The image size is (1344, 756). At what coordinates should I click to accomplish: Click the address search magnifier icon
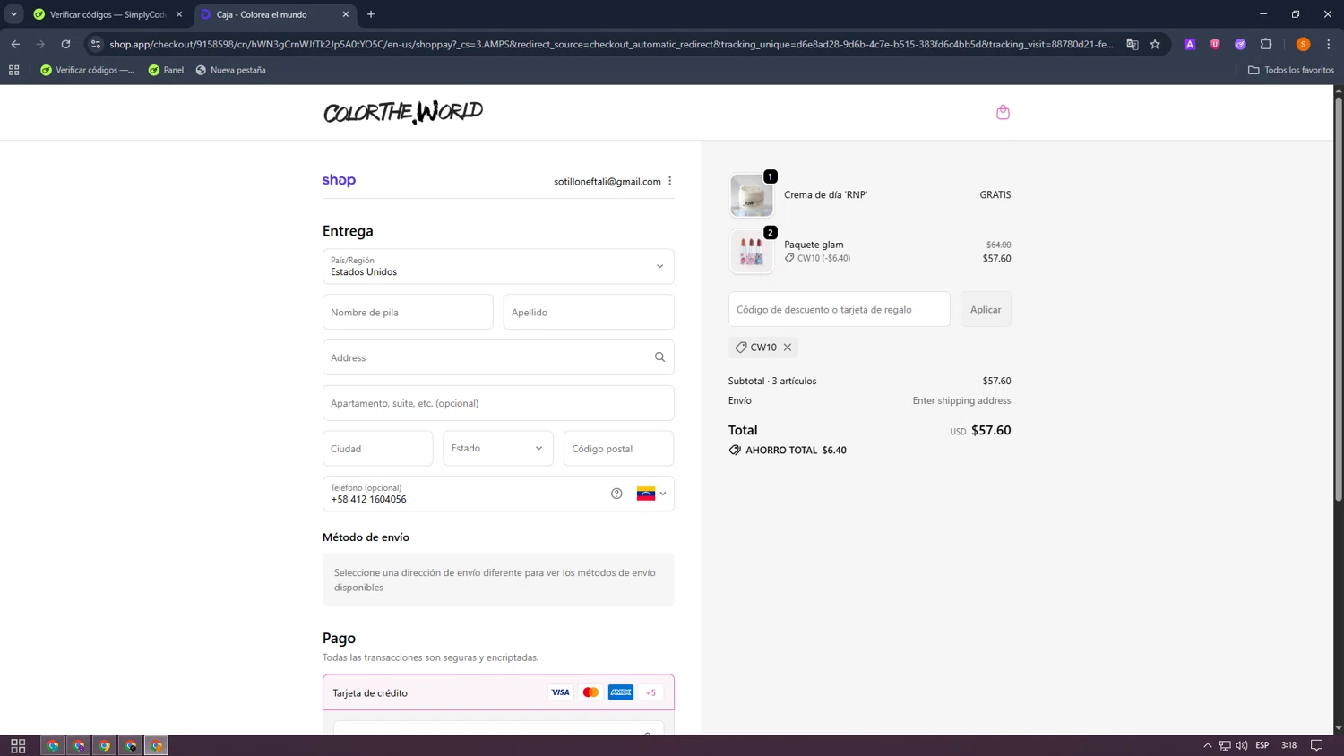tap(659, 357)
